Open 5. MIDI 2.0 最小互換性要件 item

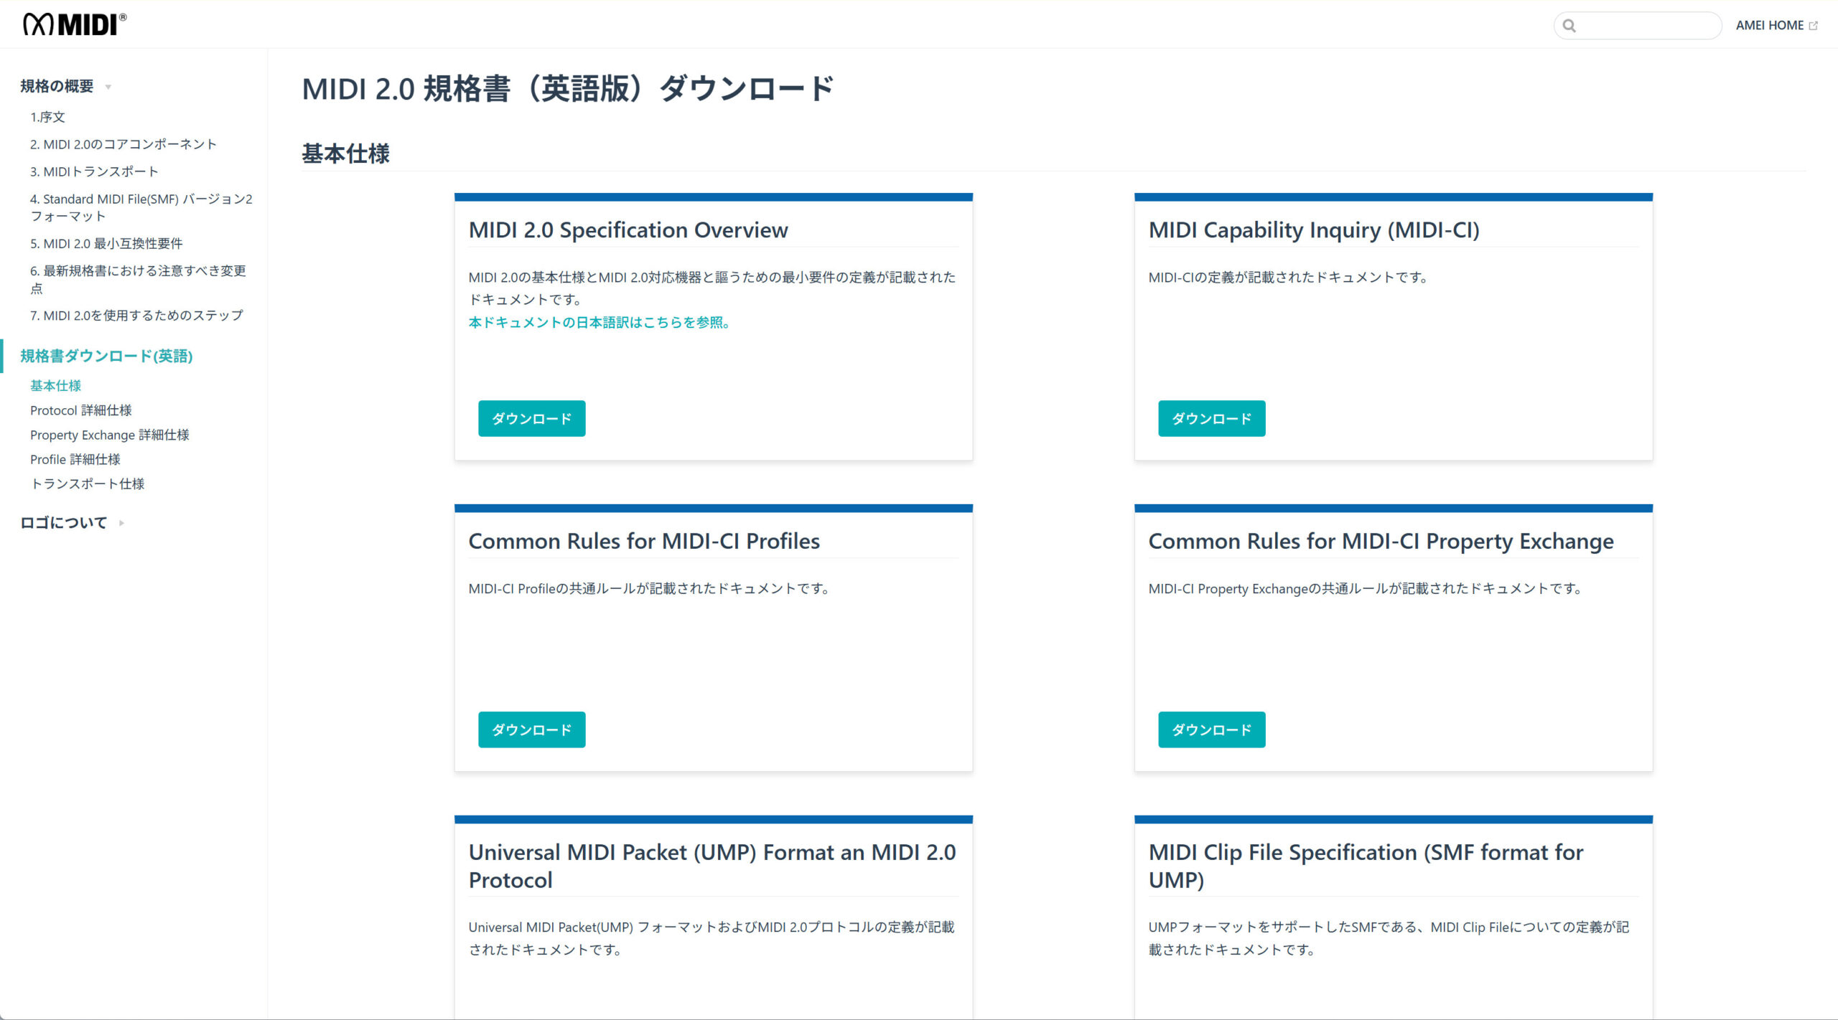[x=106, y=243]
